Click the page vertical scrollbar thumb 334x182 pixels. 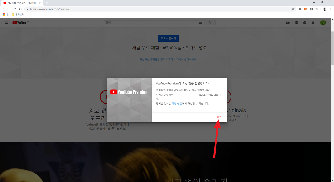coord(332,48)
